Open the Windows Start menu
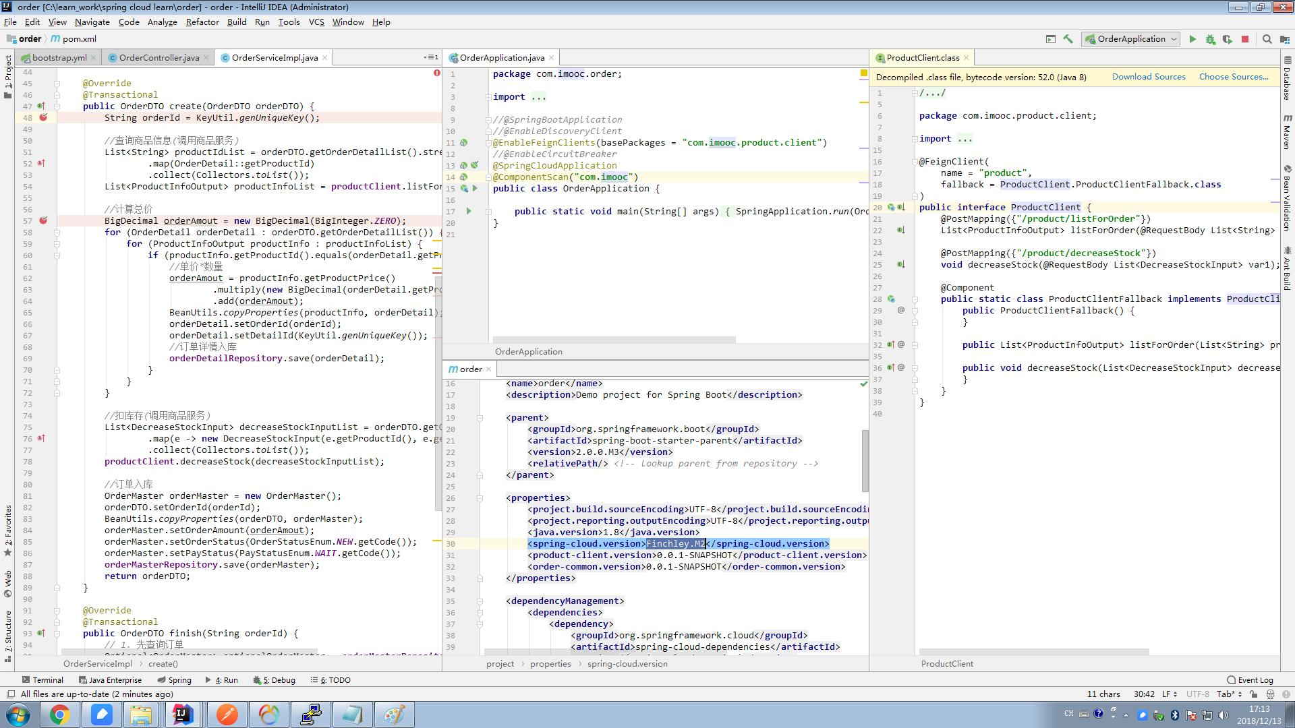 18,715
